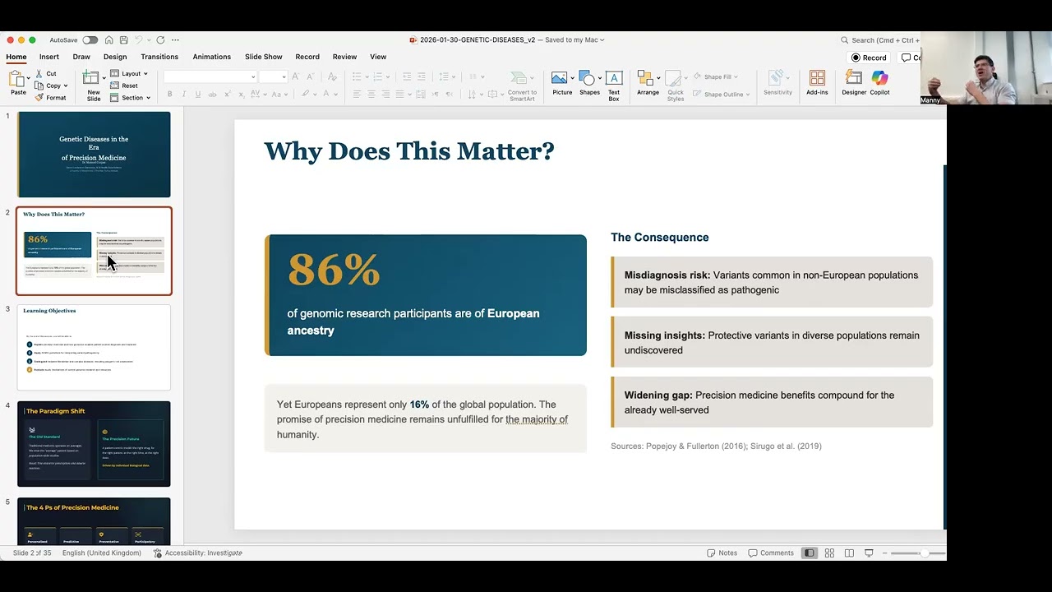Click the Save icon in title bar
Viewport: 1052px width, 592px height.
[123, 40]
